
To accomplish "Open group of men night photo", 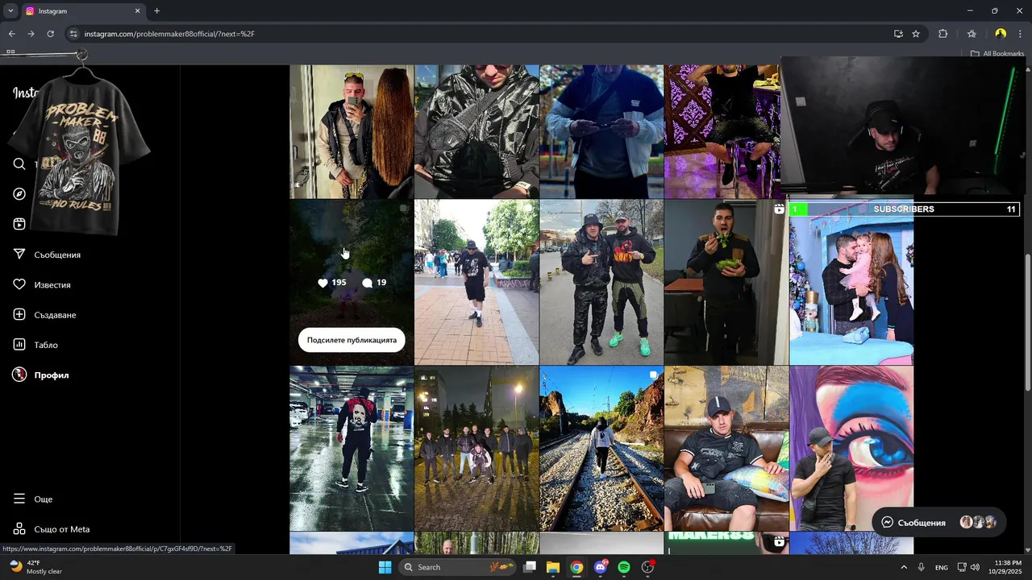I will point(476,449).
